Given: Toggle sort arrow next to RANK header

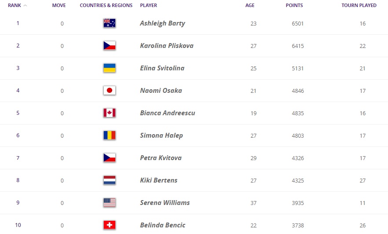Looking at the screenshot, I should pyautogui.click(x=25, y=5).
